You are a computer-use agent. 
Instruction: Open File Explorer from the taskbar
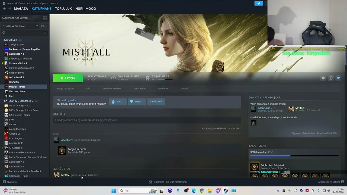coord(210,191)
